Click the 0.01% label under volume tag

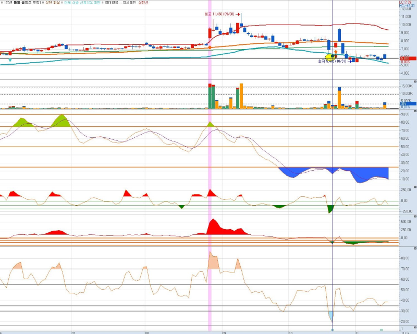pos(405,107)
